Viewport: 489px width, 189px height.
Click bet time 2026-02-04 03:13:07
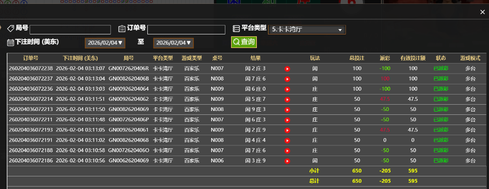point(80,68)
